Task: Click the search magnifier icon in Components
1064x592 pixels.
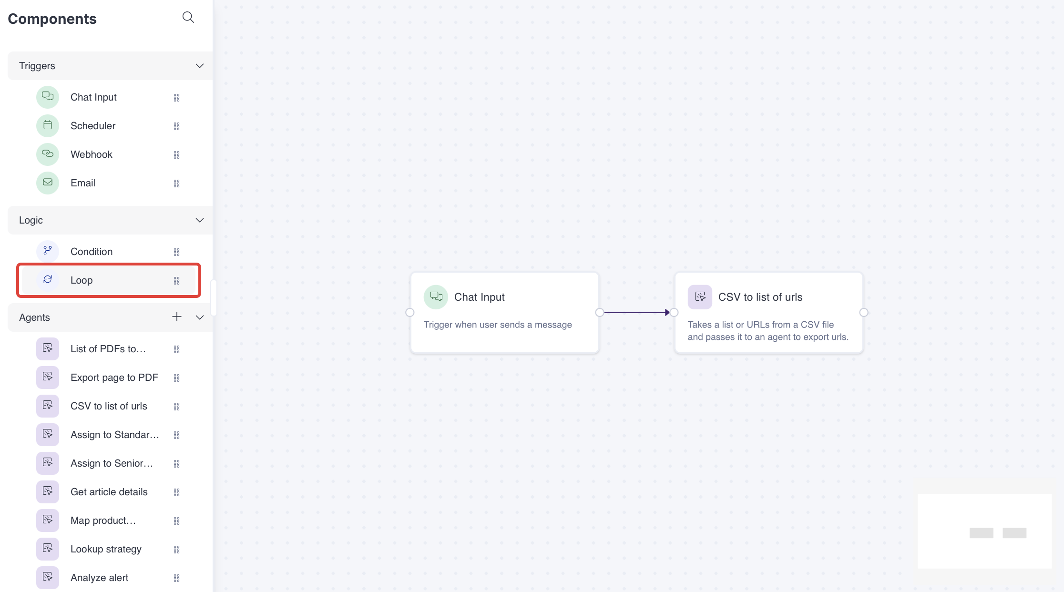Action: click(x=188, y=18)
